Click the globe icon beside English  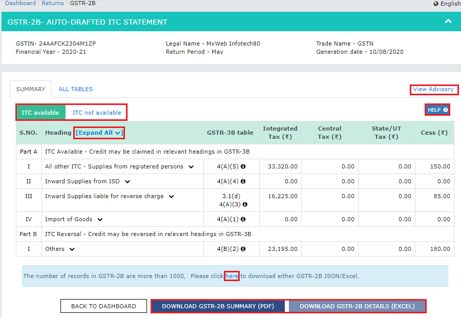click(x=434, y=4)
